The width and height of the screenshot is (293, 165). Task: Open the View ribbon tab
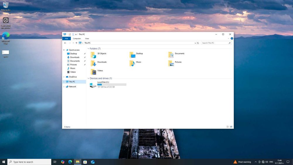87,38
